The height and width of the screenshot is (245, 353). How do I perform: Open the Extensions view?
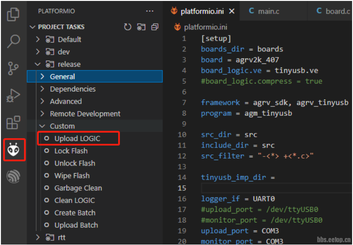point(14,123)
